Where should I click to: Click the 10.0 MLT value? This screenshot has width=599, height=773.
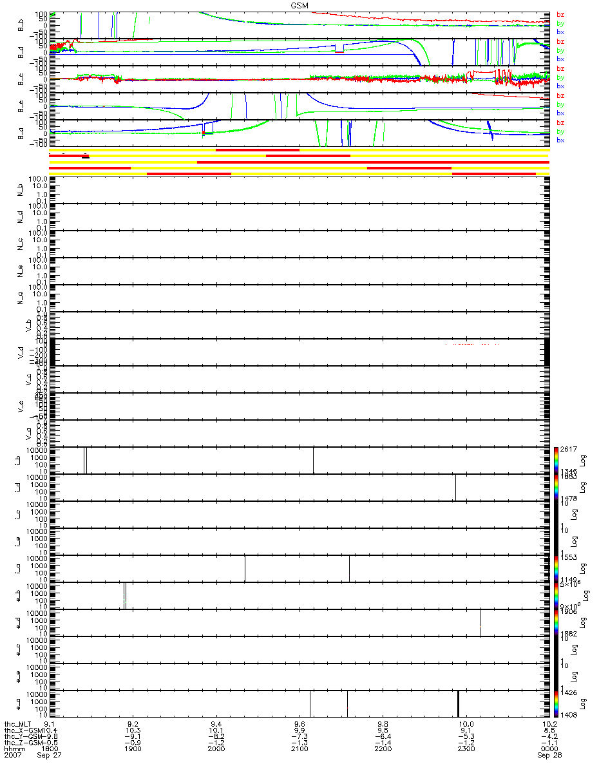point(466,725)
